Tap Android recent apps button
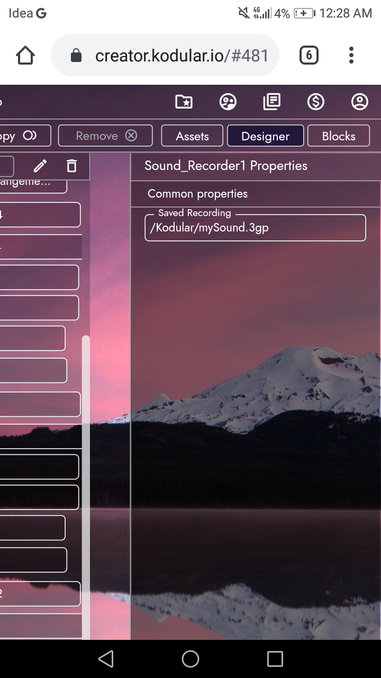The image size is (381, 678). pyautogui.click(x=275, y=659)
